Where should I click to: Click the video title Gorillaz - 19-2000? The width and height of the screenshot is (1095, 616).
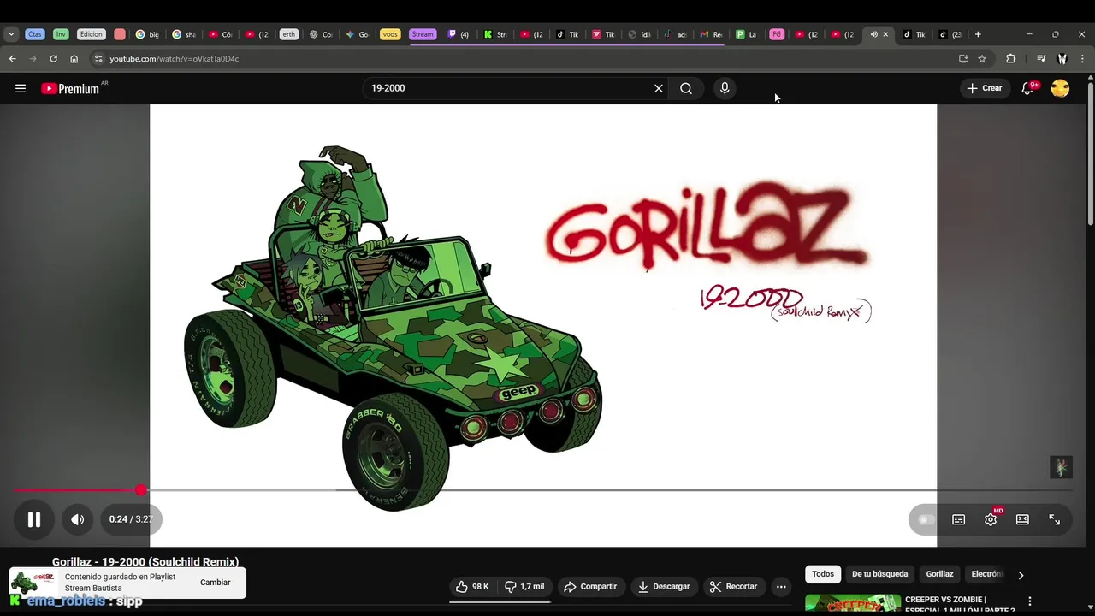(145, 562)
